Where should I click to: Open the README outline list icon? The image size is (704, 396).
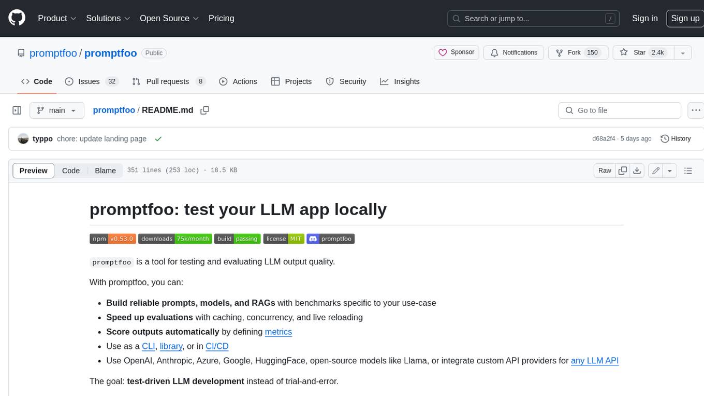(688, 171)
